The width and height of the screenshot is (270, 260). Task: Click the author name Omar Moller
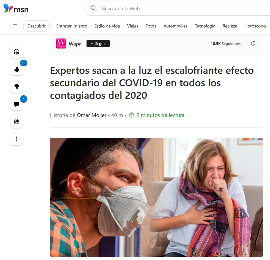tap(91, 115)
